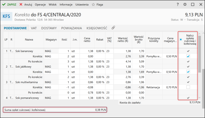Open the POWIĄZANIA tab
Viewport: 205px width, 118px height.
coord(72,28)
